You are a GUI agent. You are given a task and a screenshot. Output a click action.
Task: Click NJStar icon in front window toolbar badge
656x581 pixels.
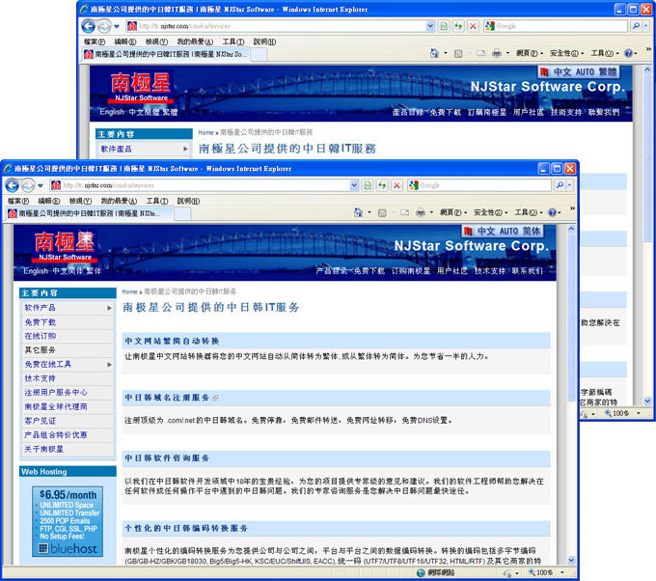click(x=468, y=231)
